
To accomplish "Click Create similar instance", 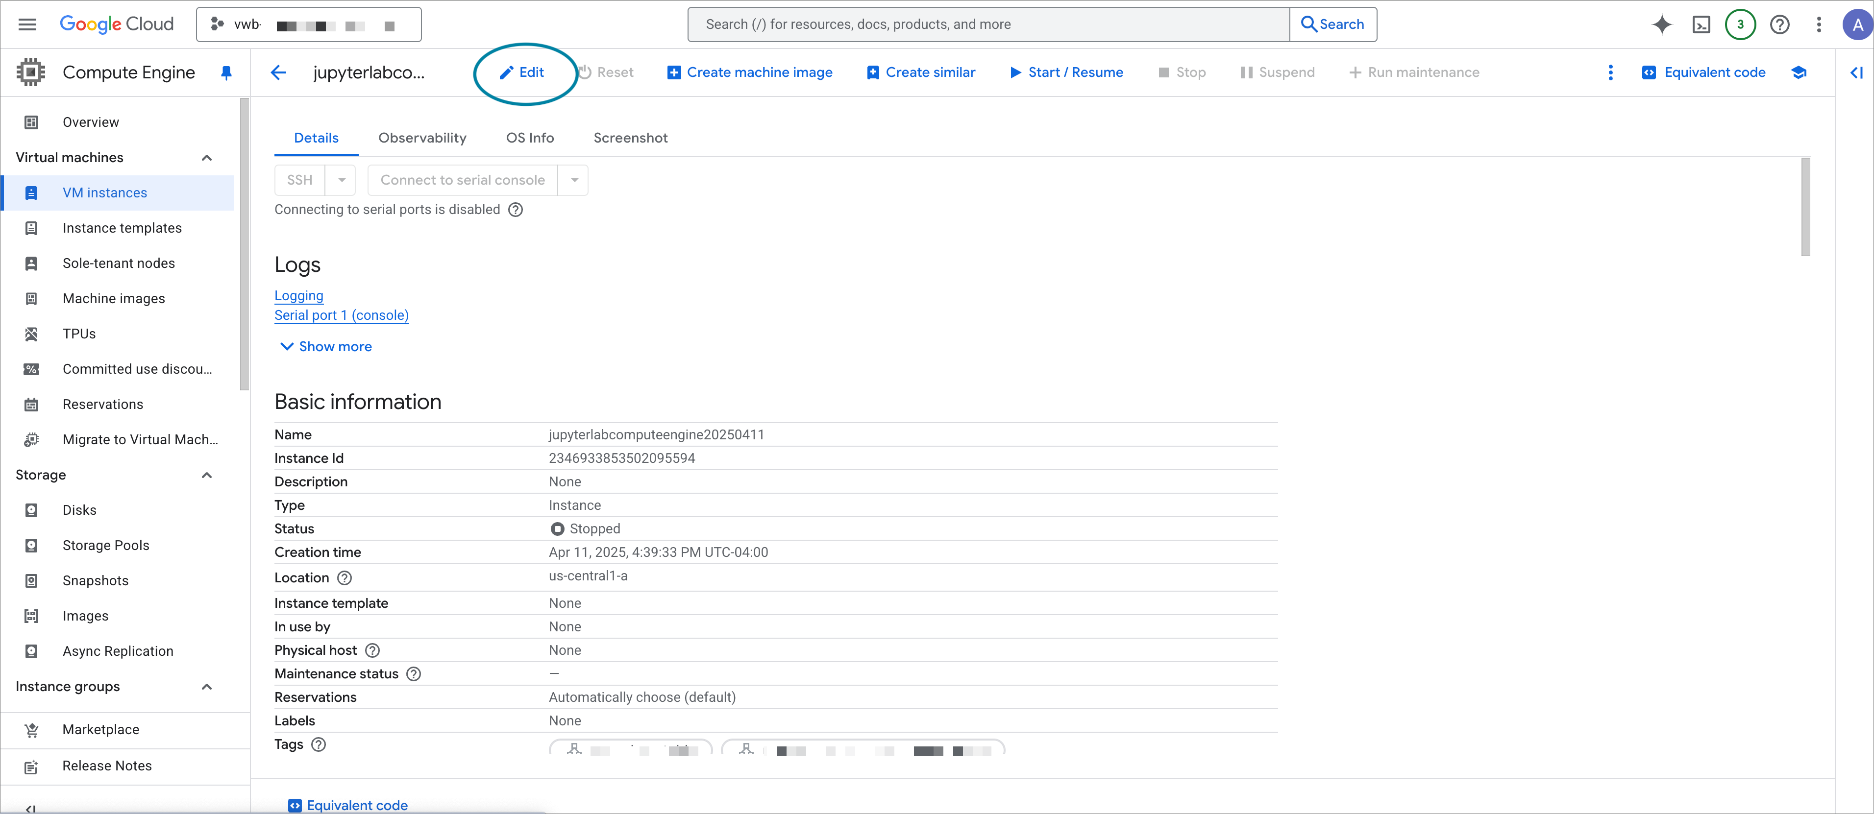I will tap(921, 72).
